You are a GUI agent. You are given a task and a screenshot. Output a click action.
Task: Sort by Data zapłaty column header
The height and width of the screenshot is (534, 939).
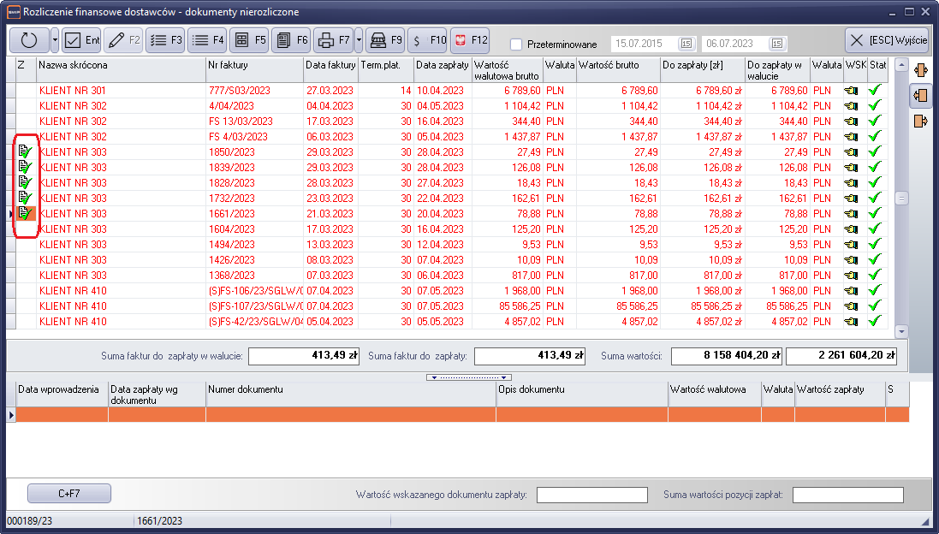pos(442,65)
